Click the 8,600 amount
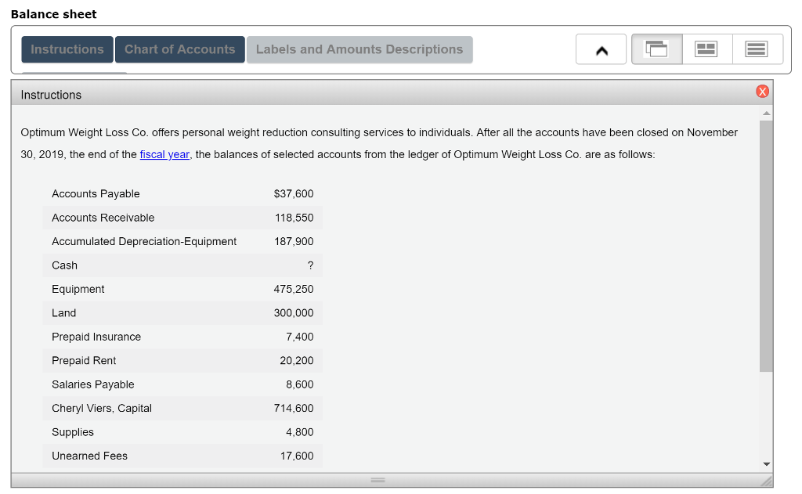802x494 pixels. click(300, 384)
